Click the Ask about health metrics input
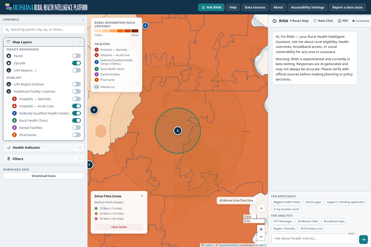This screenshot has width=371, height=247. (x=314, y=239)
